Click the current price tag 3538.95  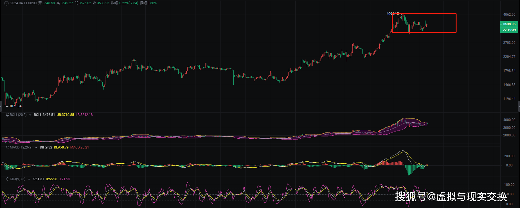(509, 24)
